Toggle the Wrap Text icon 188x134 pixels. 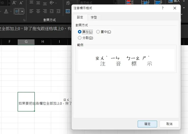click(x=68, y=3)
